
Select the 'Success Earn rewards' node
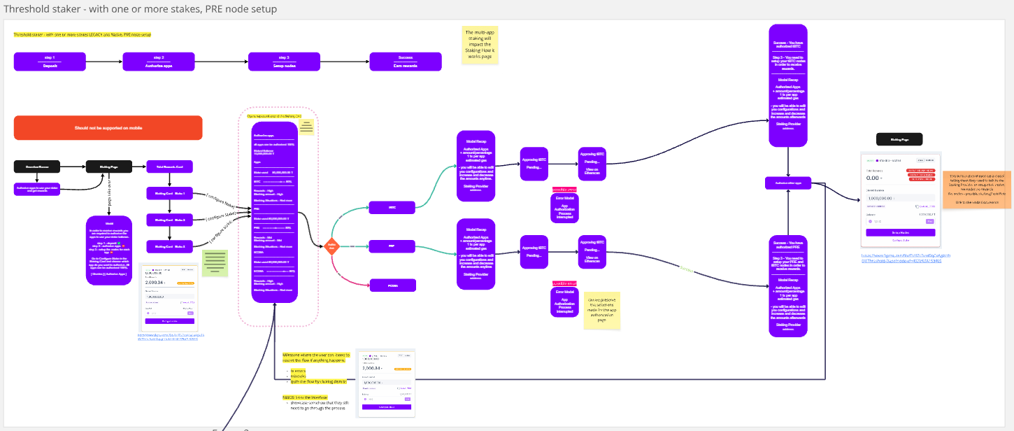pyautogui.click(x=406, y=62)
